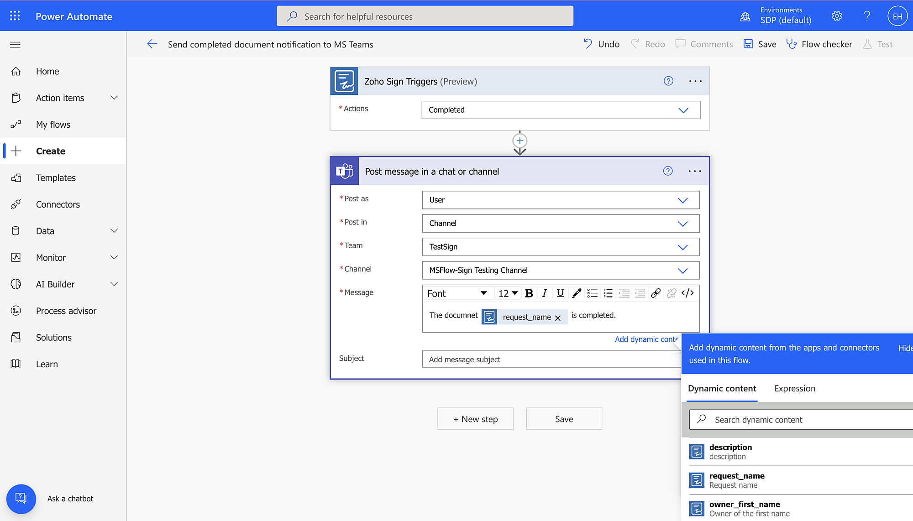The width and height of the screenshot is (913, 521).
Task: Open the font color pen tool
Action: [x=577, y=293]
